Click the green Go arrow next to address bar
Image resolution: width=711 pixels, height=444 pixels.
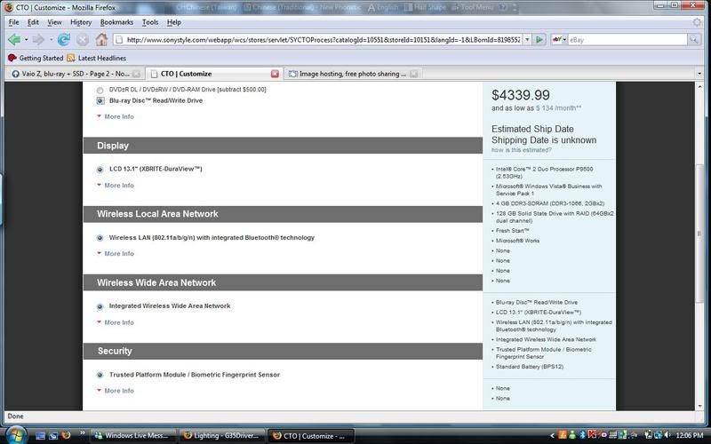[539, 40]
